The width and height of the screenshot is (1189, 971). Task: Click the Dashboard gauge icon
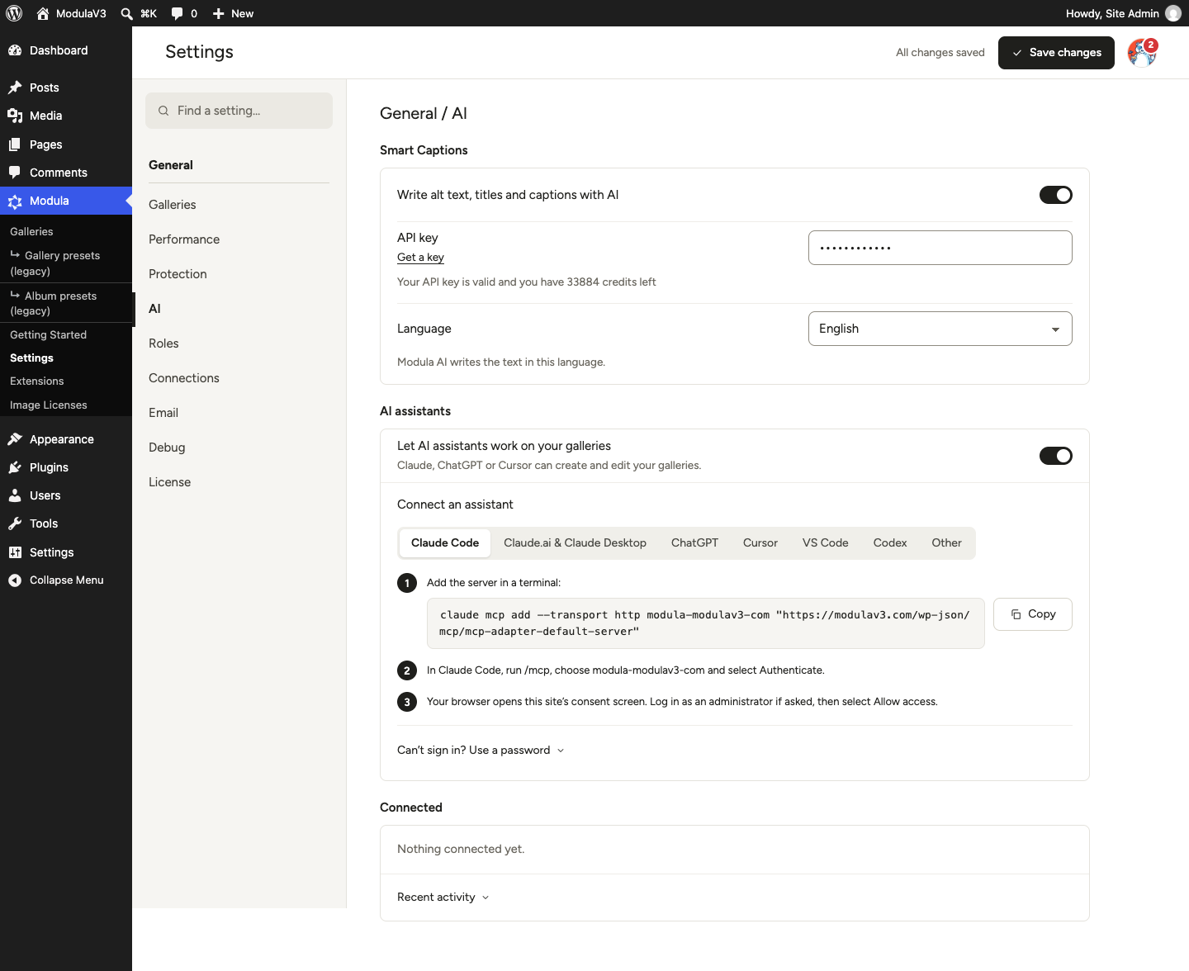15,50
